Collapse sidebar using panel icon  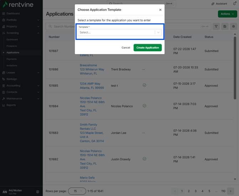tap(38, 192)
